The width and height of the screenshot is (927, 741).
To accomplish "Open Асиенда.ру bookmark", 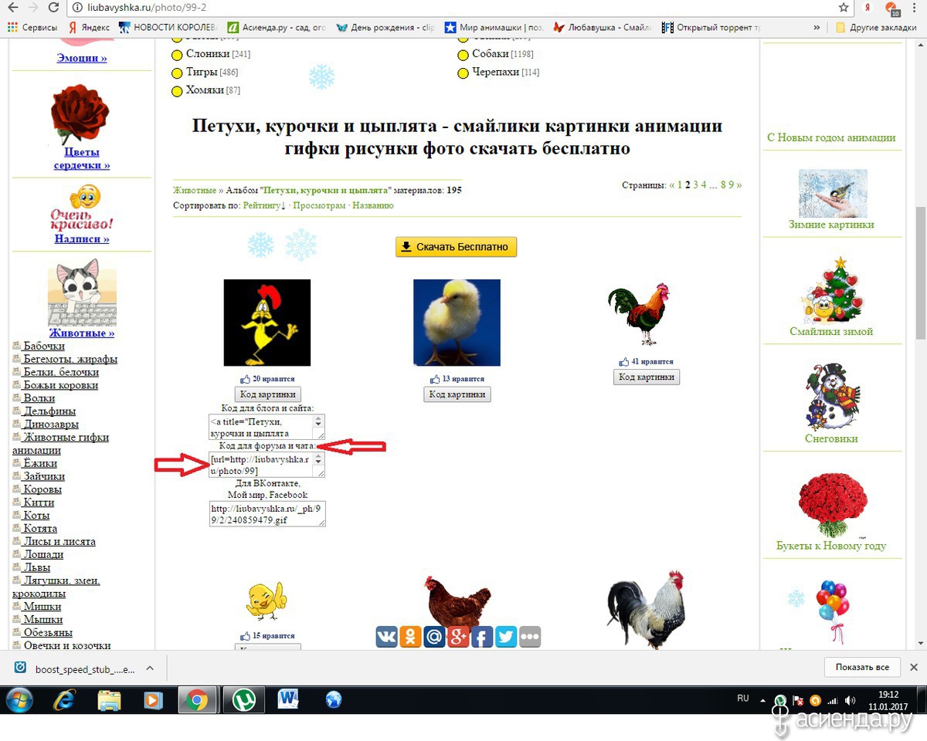I will [x=277, y=27].
